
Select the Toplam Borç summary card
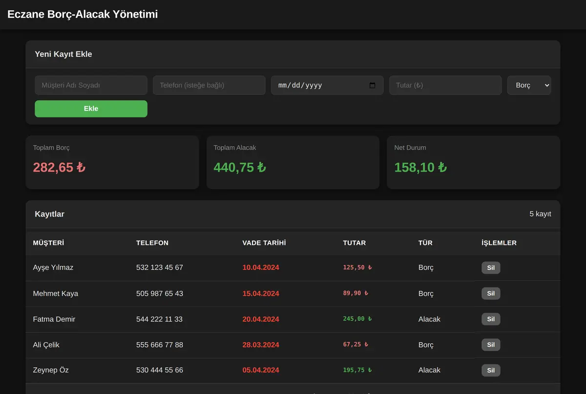click(112, 162)
